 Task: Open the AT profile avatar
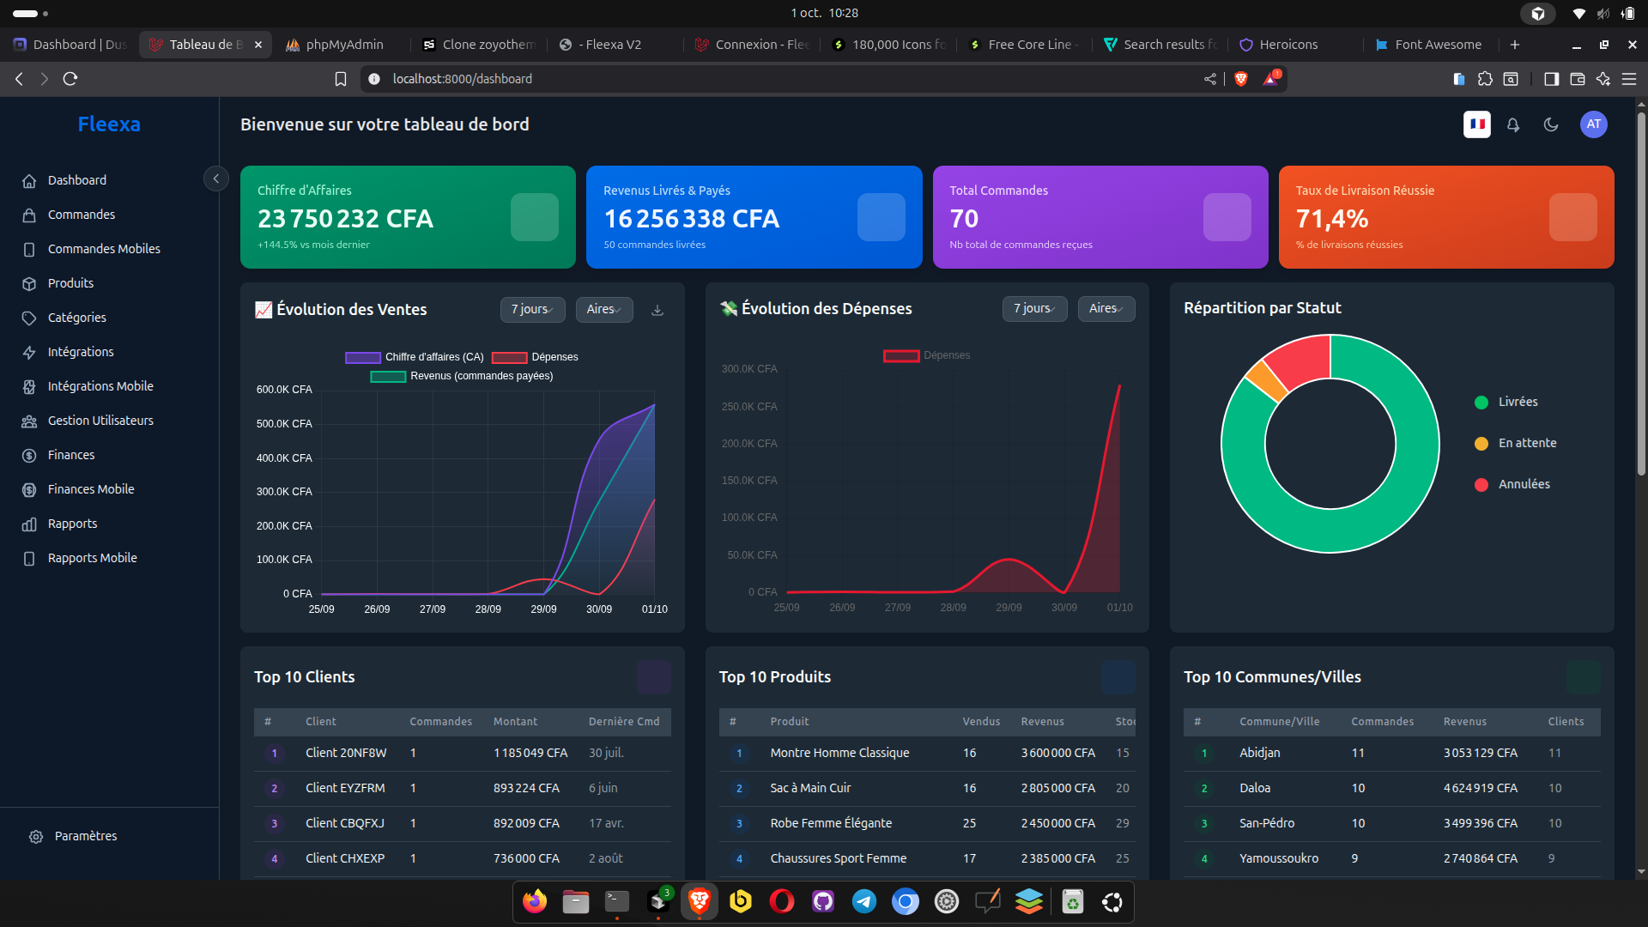click(1593, 124)
